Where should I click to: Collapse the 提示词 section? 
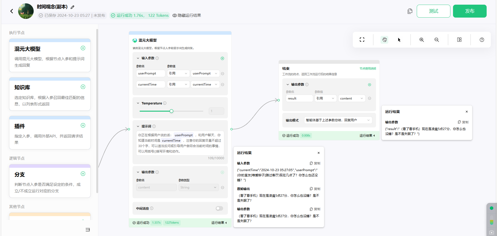[138, 126]
